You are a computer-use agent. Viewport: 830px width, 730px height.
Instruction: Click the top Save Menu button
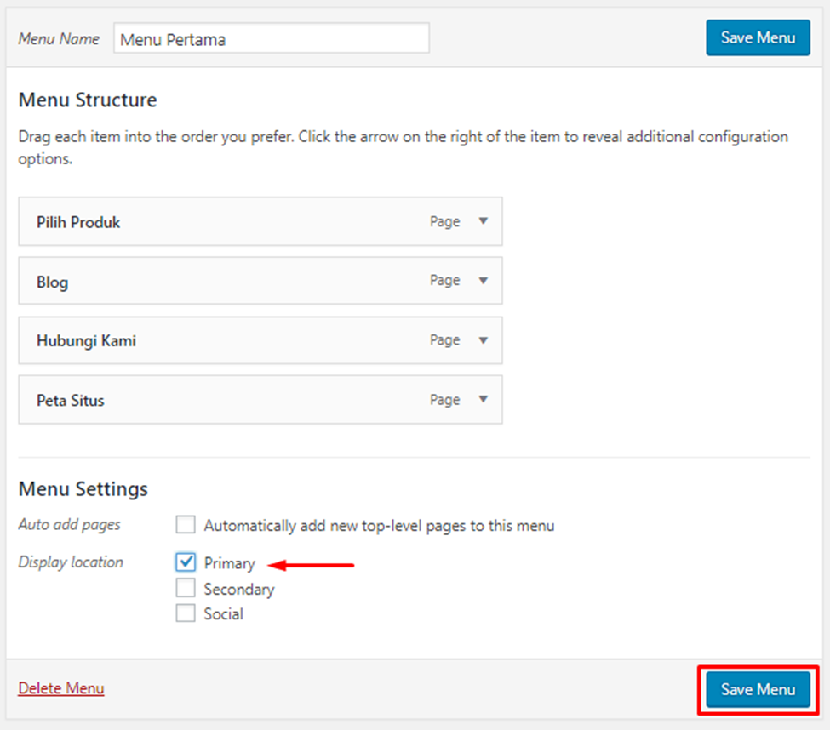point(758,38)
